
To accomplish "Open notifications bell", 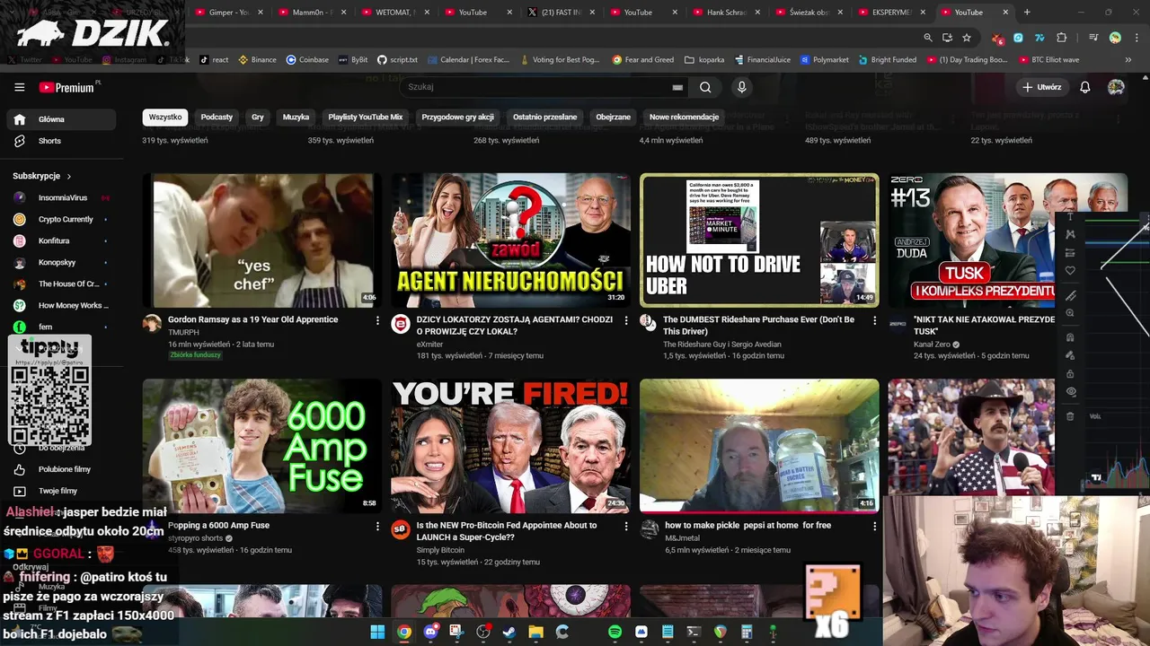I will (x=1084, y=87).
